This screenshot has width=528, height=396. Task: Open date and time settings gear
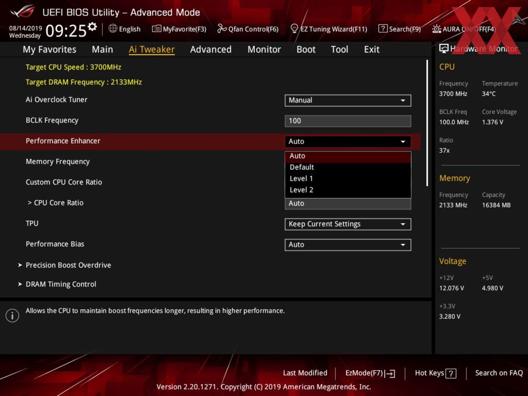[x=92, y=26]
